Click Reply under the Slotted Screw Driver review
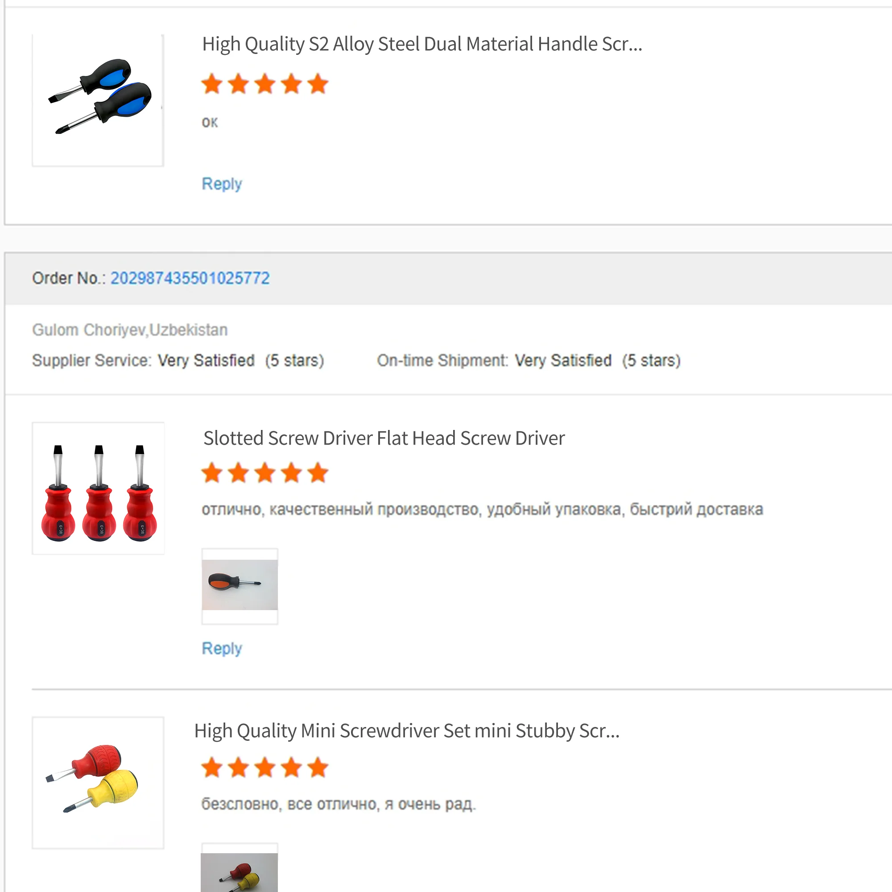Image resolution: width=892 pixels, height=892 pixels. (x=222, y=648)
